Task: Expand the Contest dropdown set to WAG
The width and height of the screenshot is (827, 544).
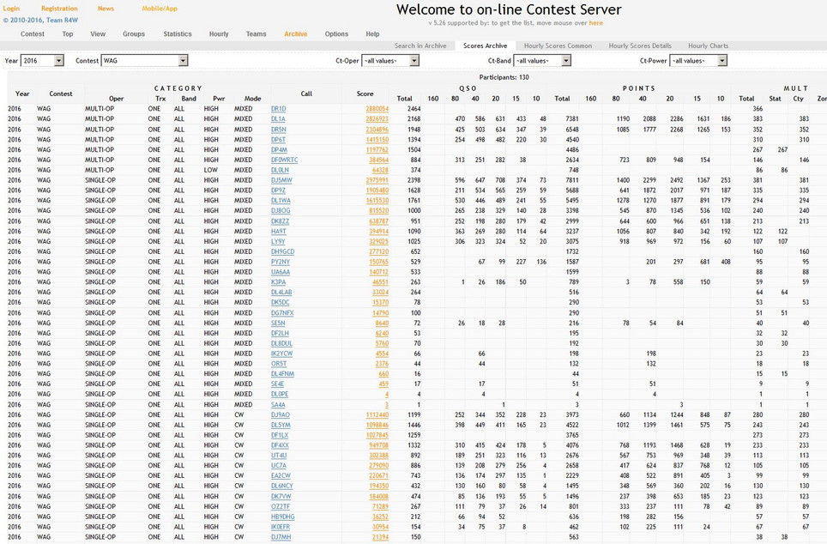Action: click(144, 61)
